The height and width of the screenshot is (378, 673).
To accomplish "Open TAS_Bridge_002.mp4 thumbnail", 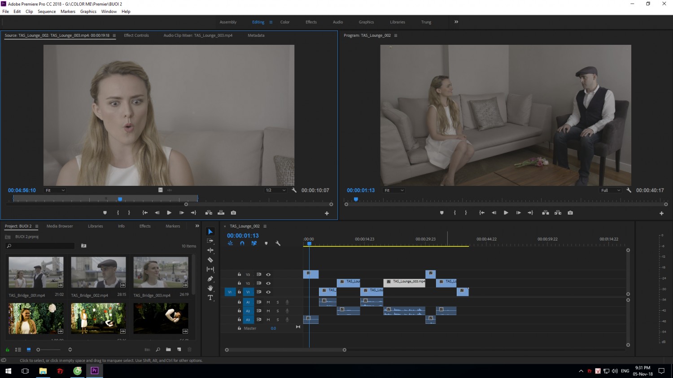I will (x=98, y=272).
